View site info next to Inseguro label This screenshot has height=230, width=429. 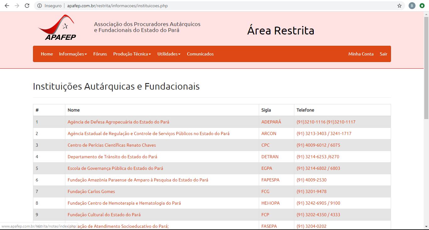pyautogui.click(x=40, y=6)
